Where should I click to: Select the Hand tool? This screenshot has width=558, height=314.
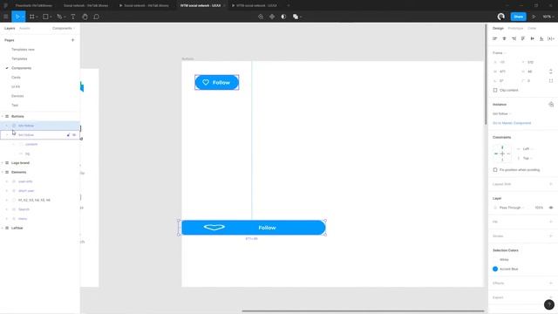(x=85, y=17)
